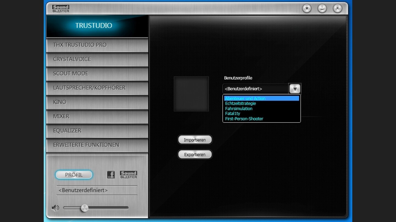Choose First-Person-Shooter profile

coord(262,119)
